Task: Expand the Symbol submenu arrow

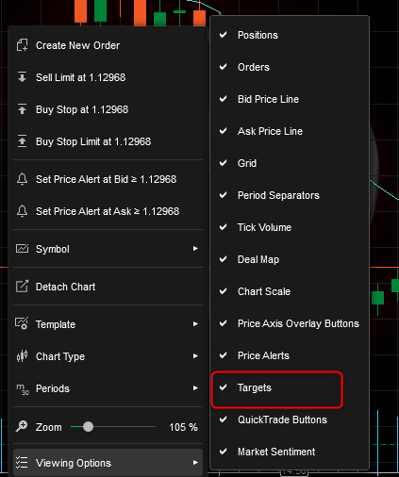Action: [195, 249]
